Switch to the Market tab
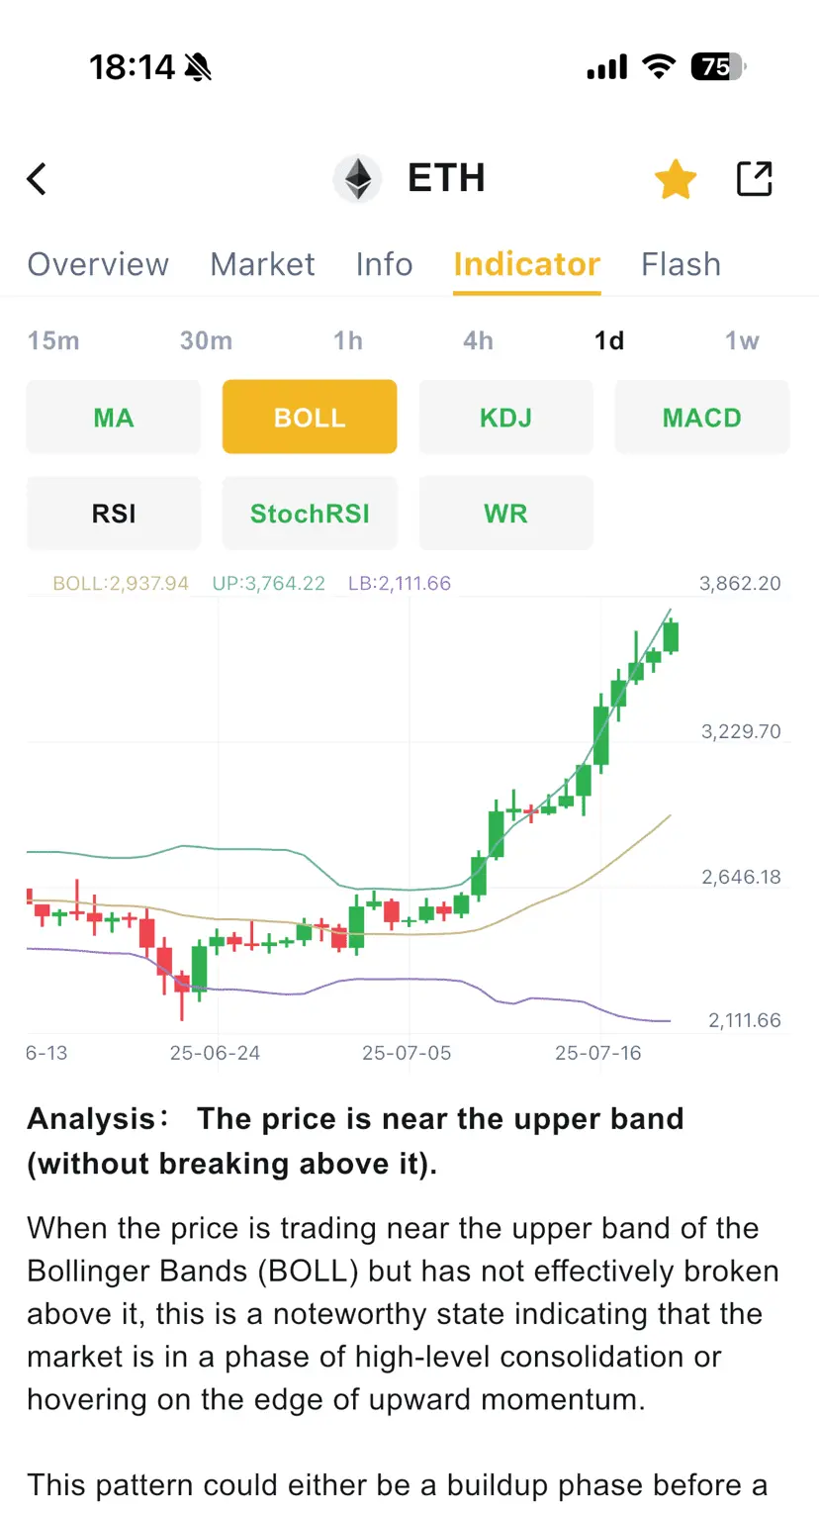Image resolution: width=819 pixels, height=1514 pixels. [x=262, y=264]
